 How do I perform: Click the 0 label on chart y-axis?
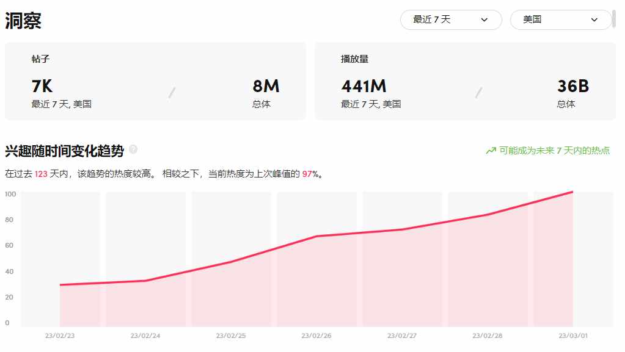tap(7, 323)
